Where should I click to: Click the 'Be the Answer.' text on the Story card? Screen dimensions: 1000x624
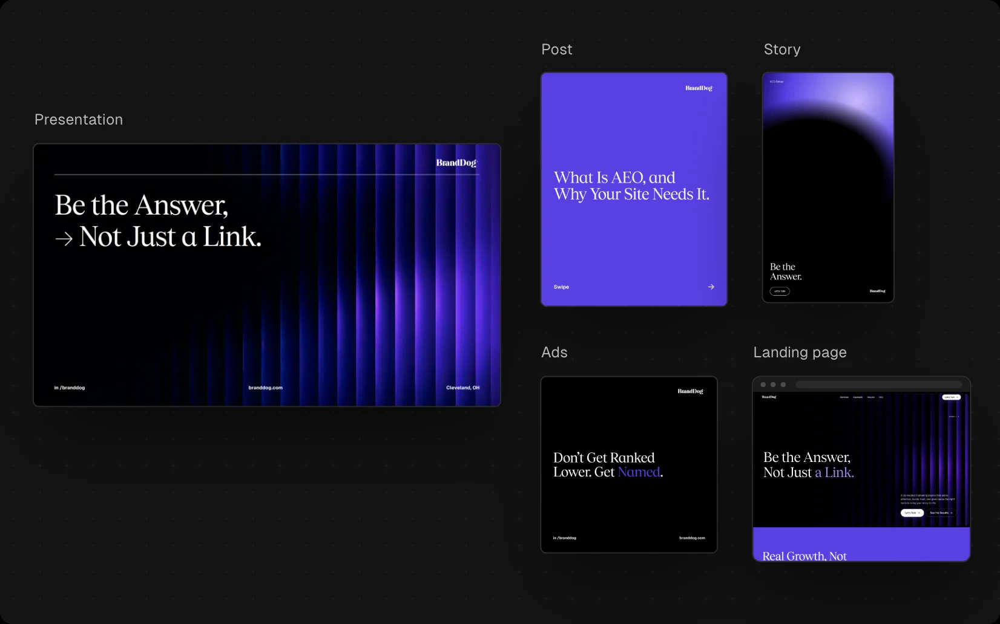click(x=786, y=271)
